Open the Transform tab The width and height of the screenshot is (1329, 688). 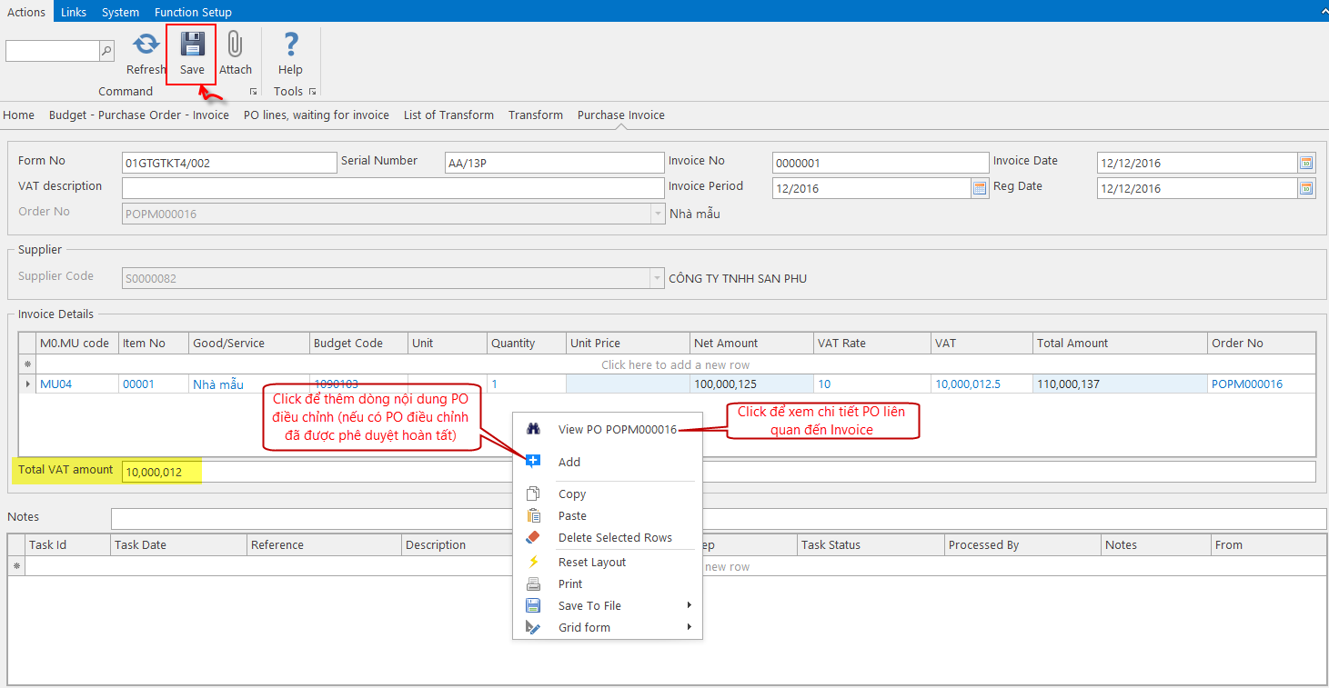536,115
